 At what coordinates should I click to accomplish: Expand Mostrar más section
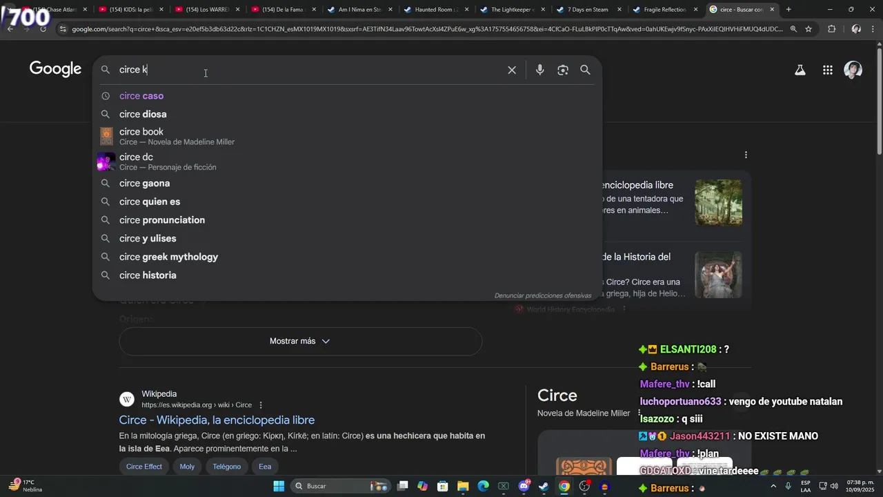point(300,341)
